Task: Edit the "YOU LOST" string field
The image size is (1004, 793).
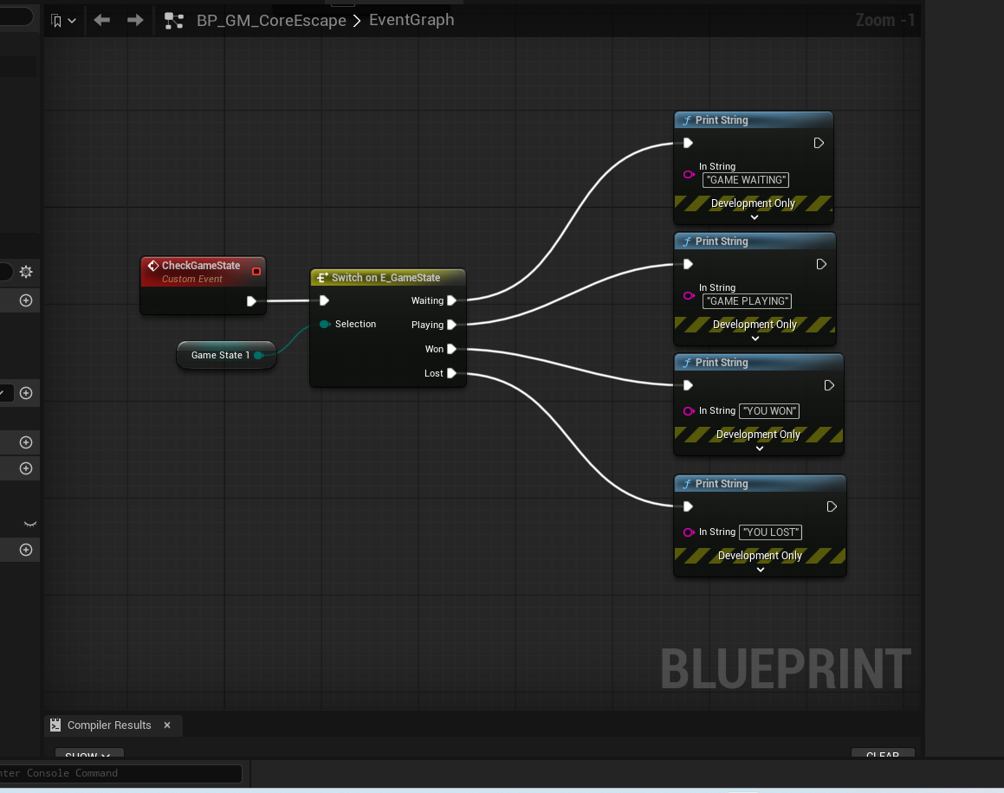Action: tap(770, 532)
